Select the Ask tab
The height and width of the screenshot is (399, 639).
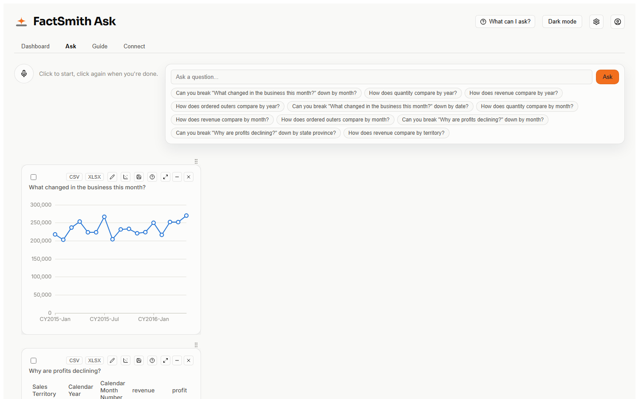coord(71,46)
